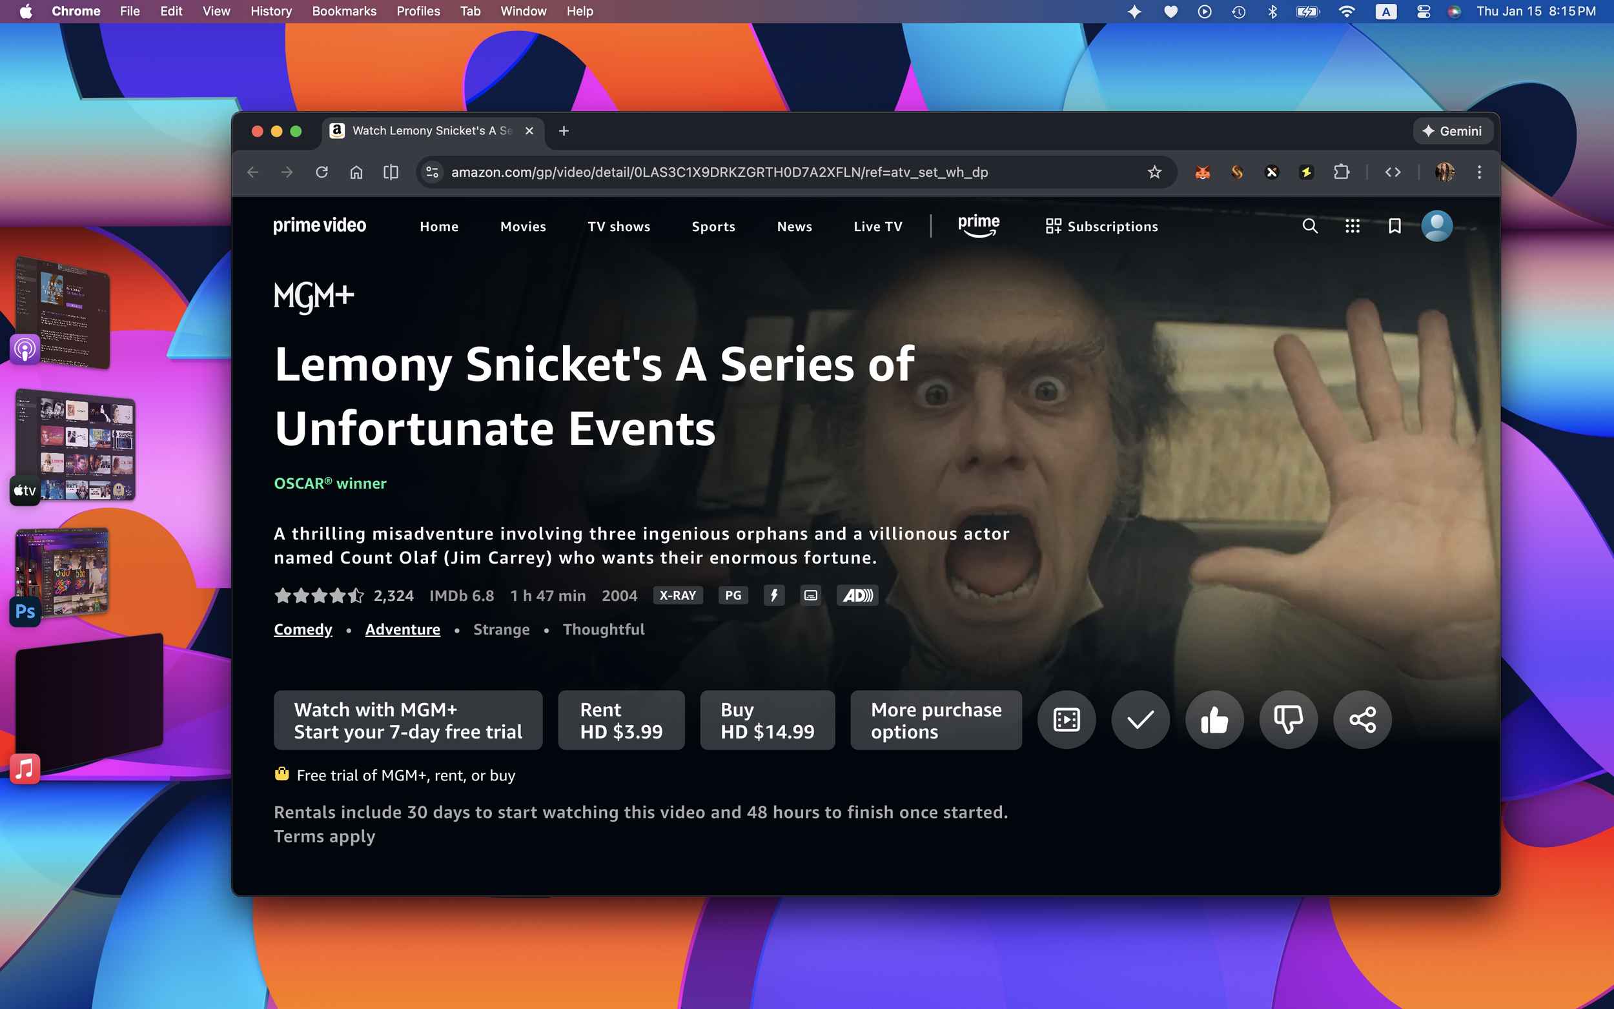Toggle the thumbs down dislike button
Viewport: 1614px width, 1009px height.
[x=1288, y=719]
